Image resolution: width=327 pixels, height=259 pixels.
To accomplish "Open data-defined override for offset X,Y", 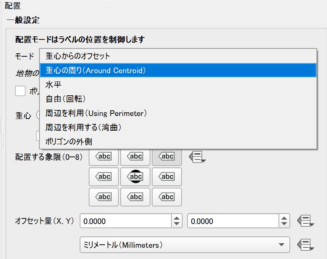I will click(306, 221).
